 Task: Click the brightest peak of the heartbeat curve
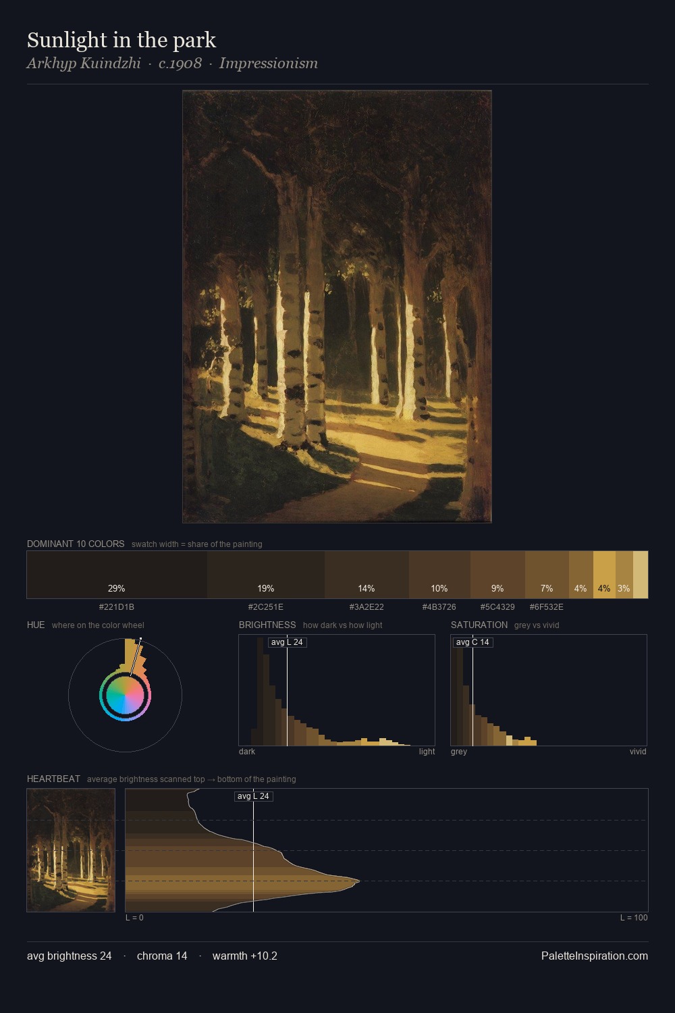358,881
